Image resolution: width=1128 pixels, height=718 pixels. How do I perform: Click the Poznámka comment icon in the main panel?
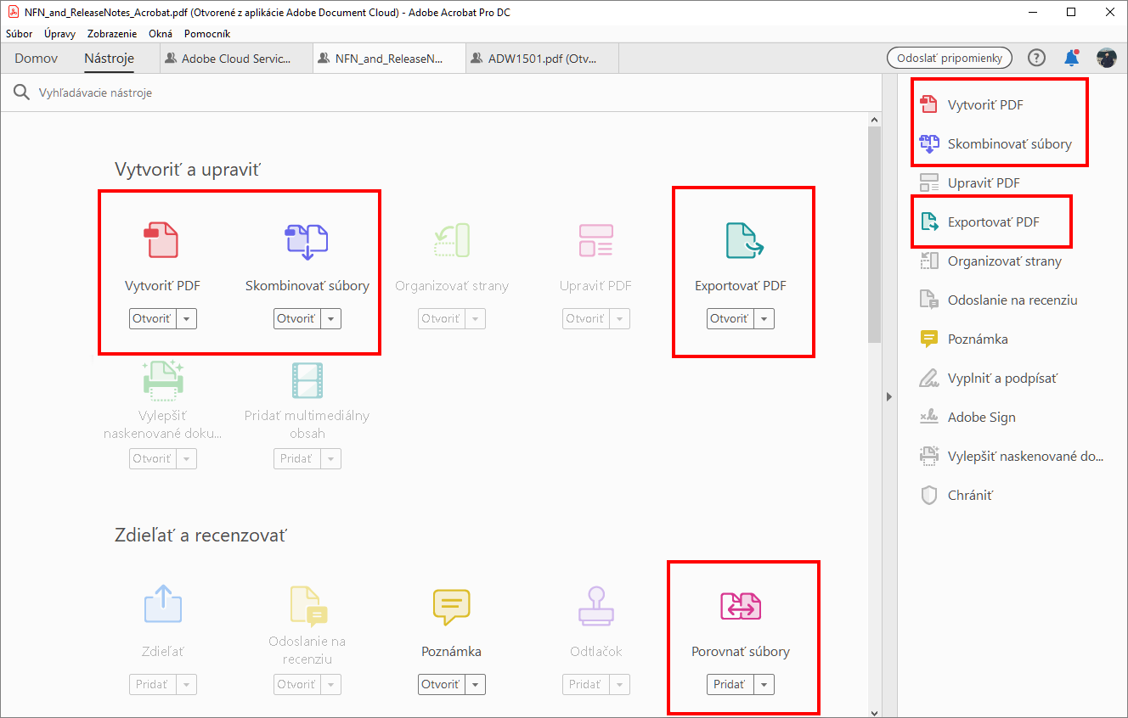coord(451,606)
